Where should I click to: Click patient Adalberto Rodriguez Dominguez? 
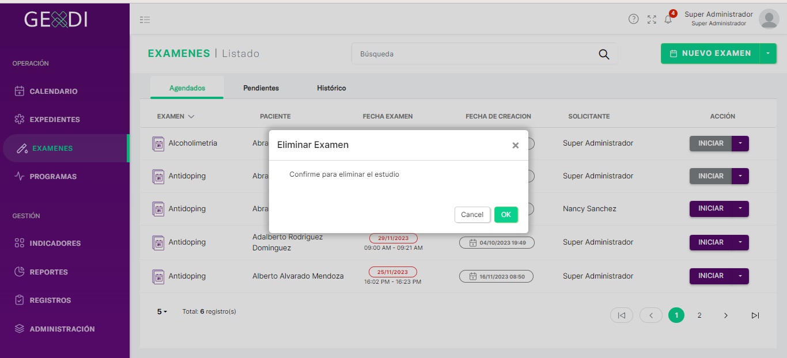pyautogui.click(x=287, y=242)
